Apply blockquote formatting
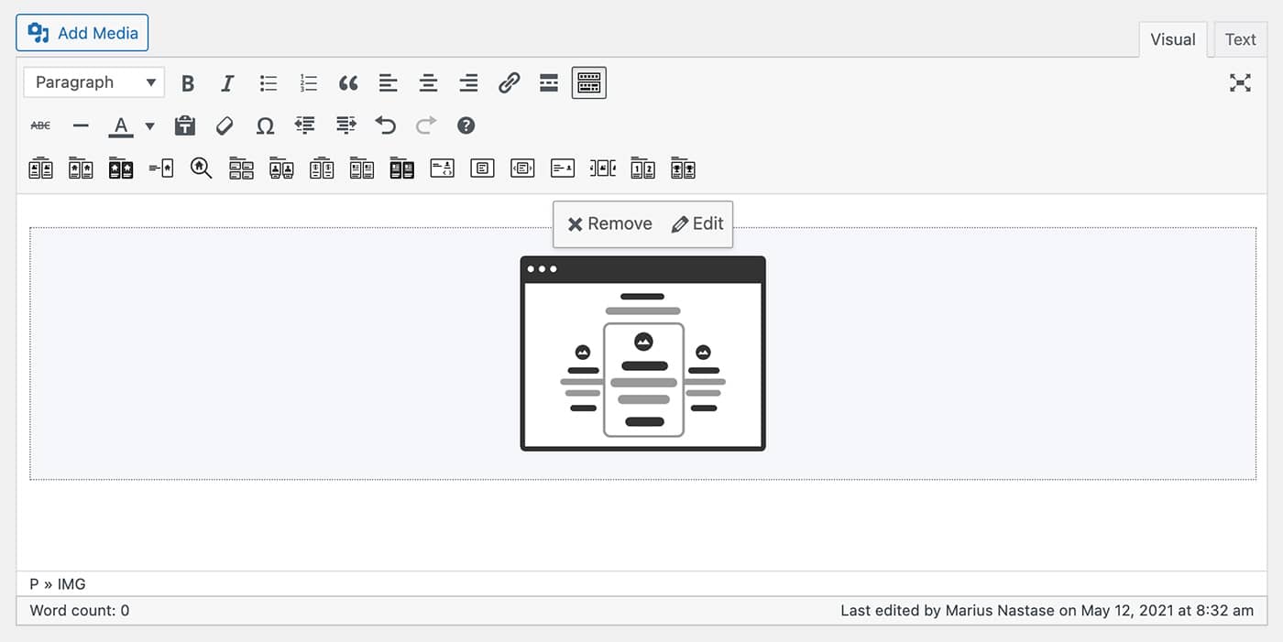Image resolution: width=1283 pixels, height=642 pixels. 348,83
